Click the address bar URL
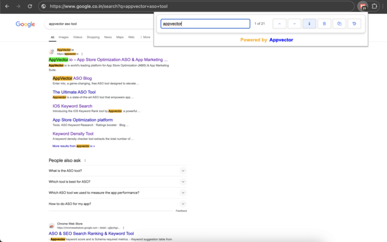This screenshot has width=387, height=242. (109, 6)
